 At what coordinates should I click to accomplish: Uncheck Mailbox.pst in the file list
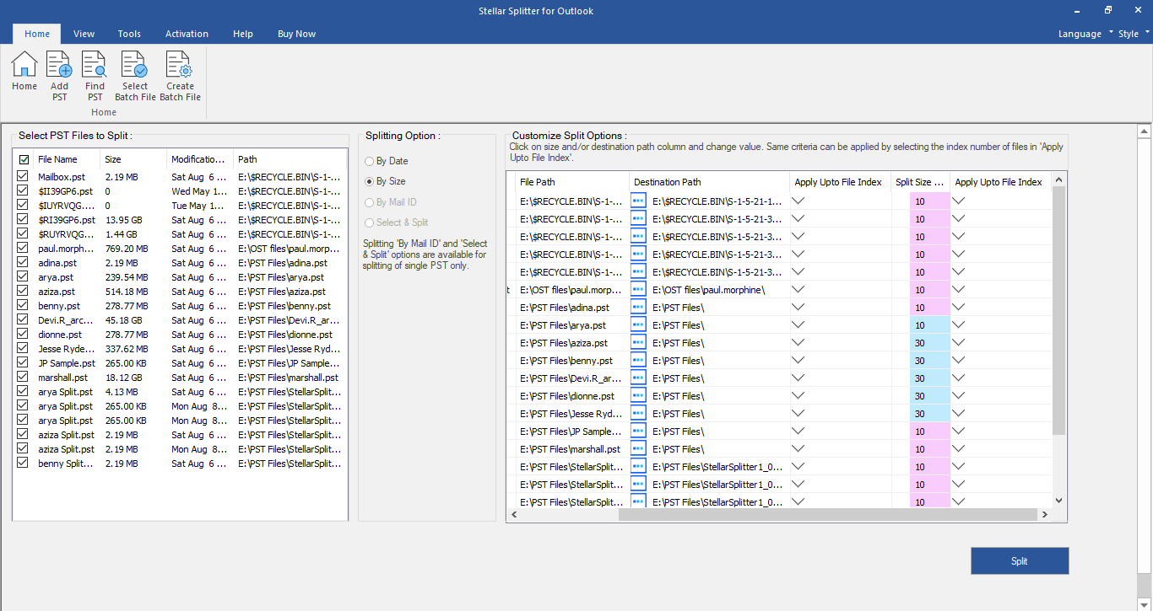tap(23, 177)
